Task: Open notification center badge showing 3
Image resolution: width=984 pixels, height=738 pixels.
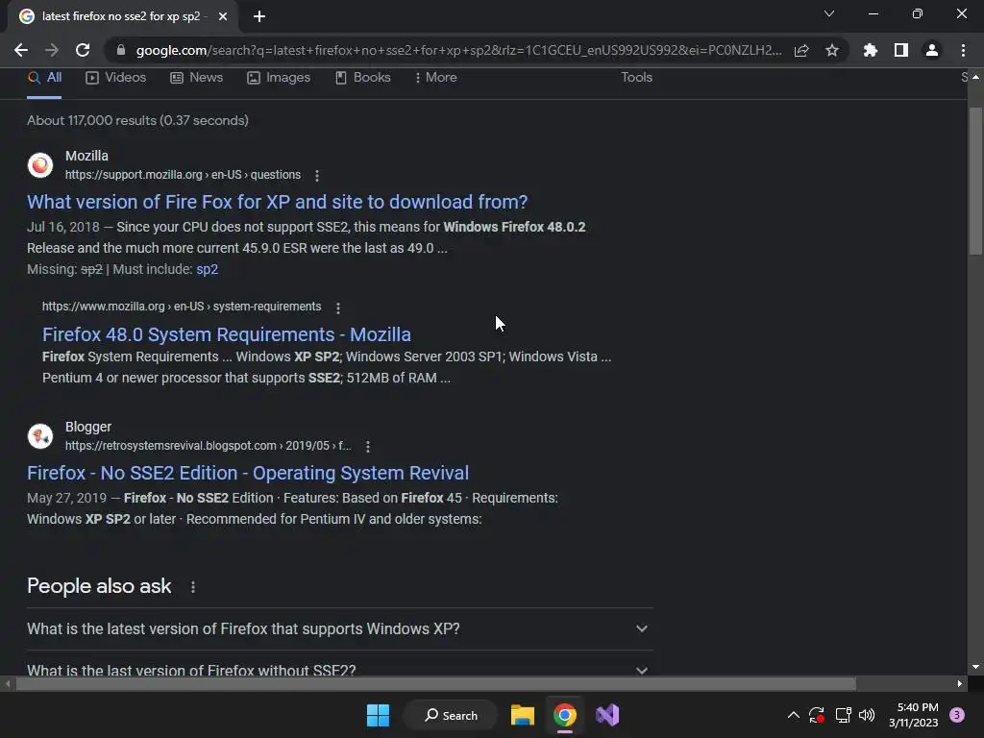Action: point(957,715)
